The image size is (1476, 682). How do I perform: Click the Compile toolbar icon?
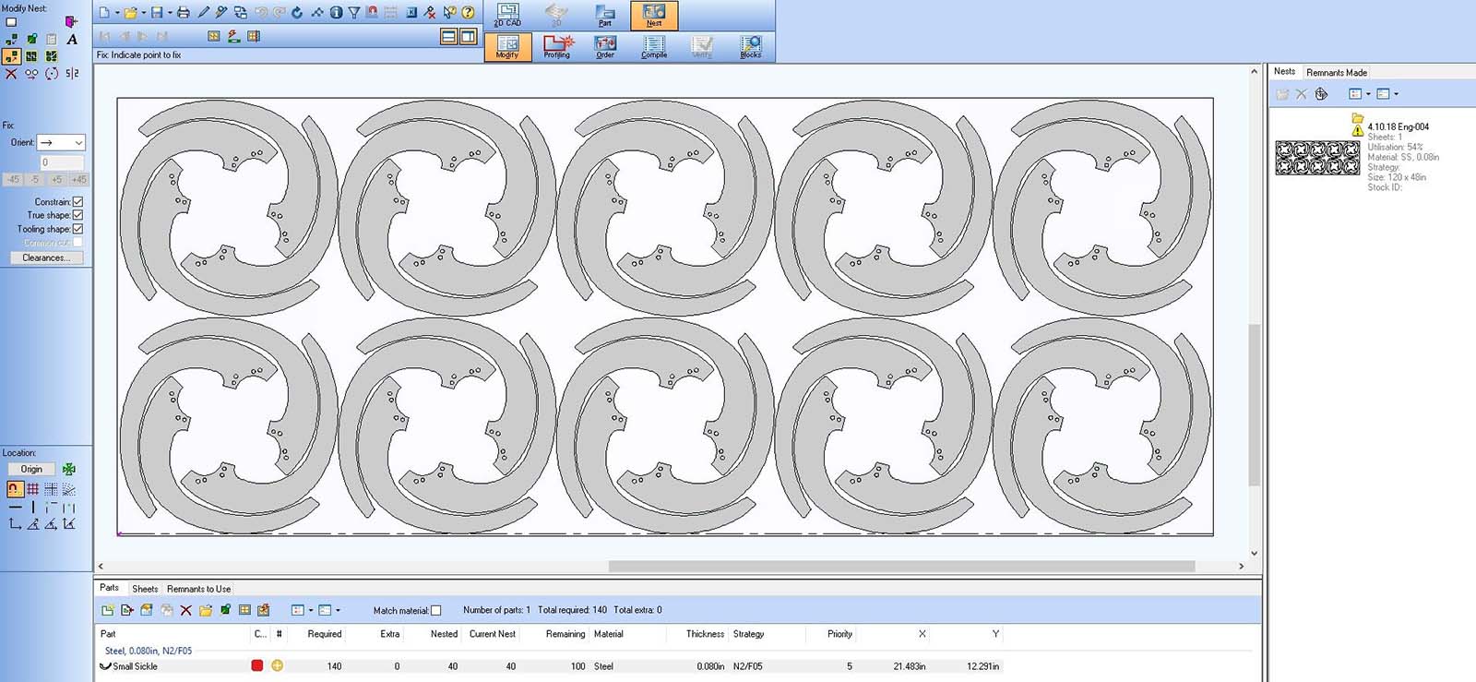tap(654, 46)
